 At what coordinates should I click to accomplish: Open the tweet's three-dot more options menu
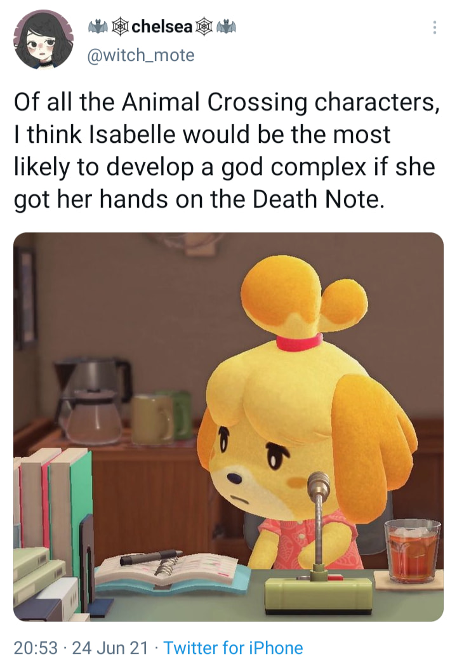pyautogui.click(x=434, y=27)
